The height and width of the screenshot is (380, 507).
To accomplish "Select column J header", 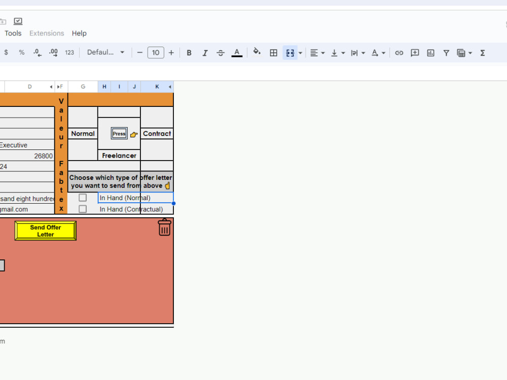I will [134, 87].
